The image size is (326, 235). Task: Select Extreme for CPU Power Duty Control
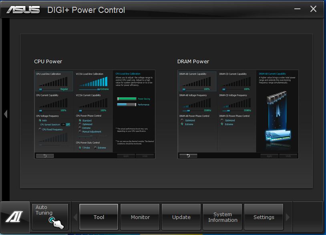(95, 148)
